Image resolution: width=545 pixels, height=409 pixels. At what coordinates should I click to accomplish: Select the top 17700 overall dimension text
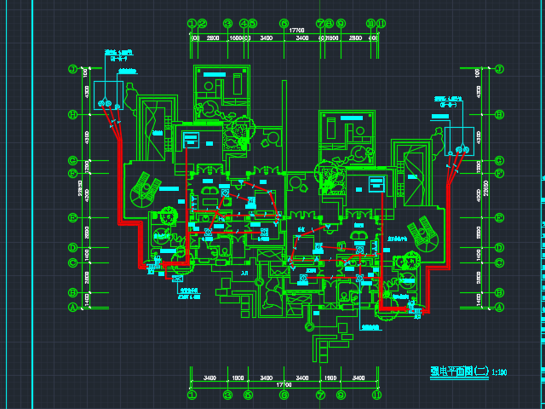[x=282, y=33]
